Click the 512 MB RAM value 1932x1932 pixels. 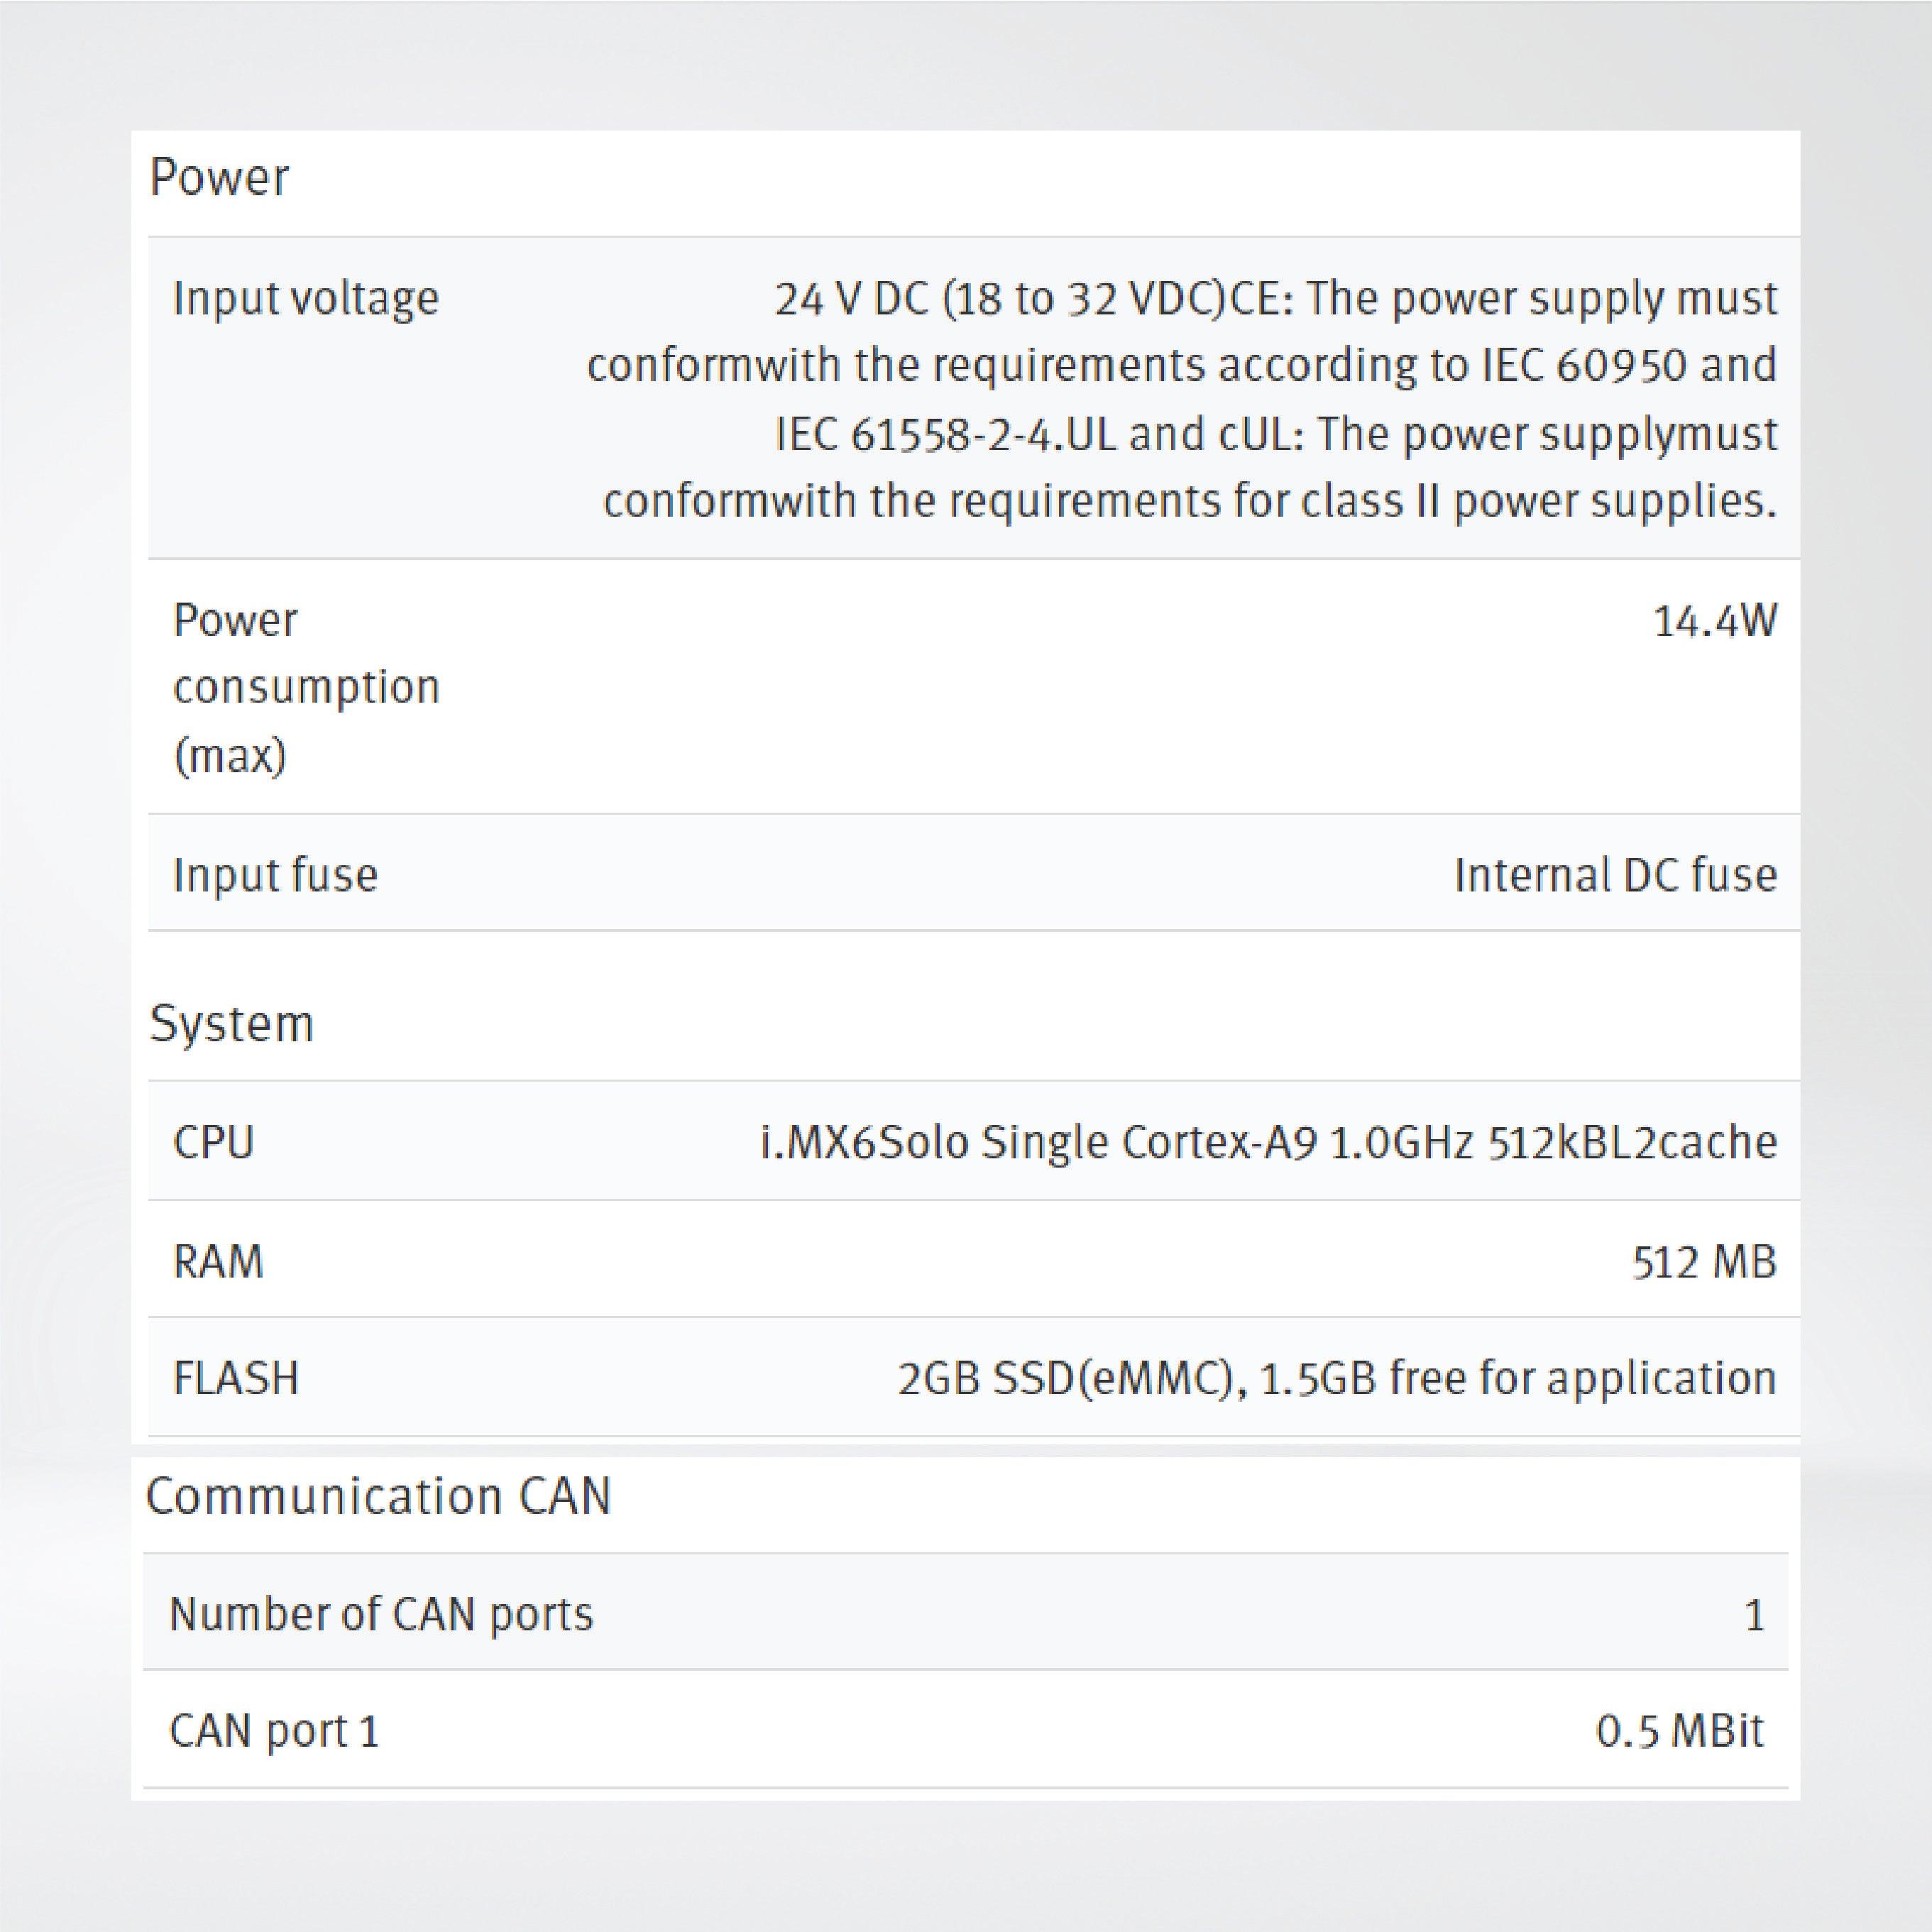tap(1704, 1262)
